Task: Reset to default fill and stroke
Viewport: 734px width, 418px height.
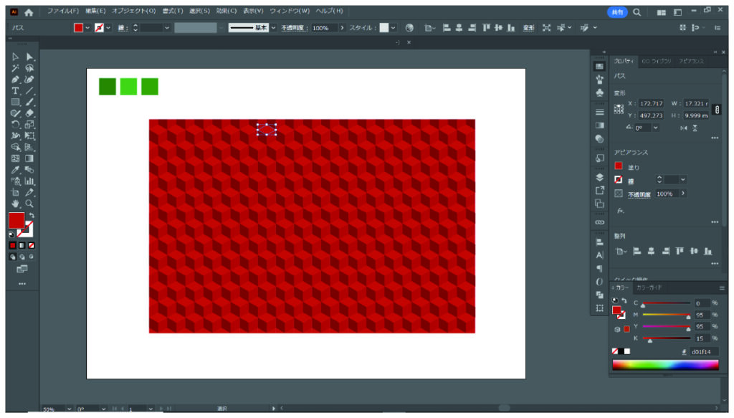Action: point(11,234)
